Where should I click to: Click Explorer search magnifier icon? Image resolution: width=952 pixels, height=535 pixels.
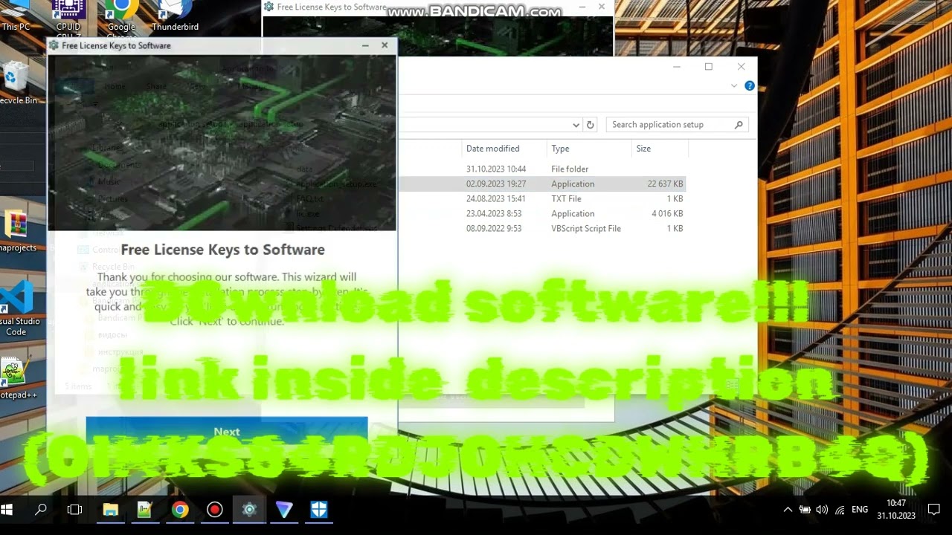(739, 125)
